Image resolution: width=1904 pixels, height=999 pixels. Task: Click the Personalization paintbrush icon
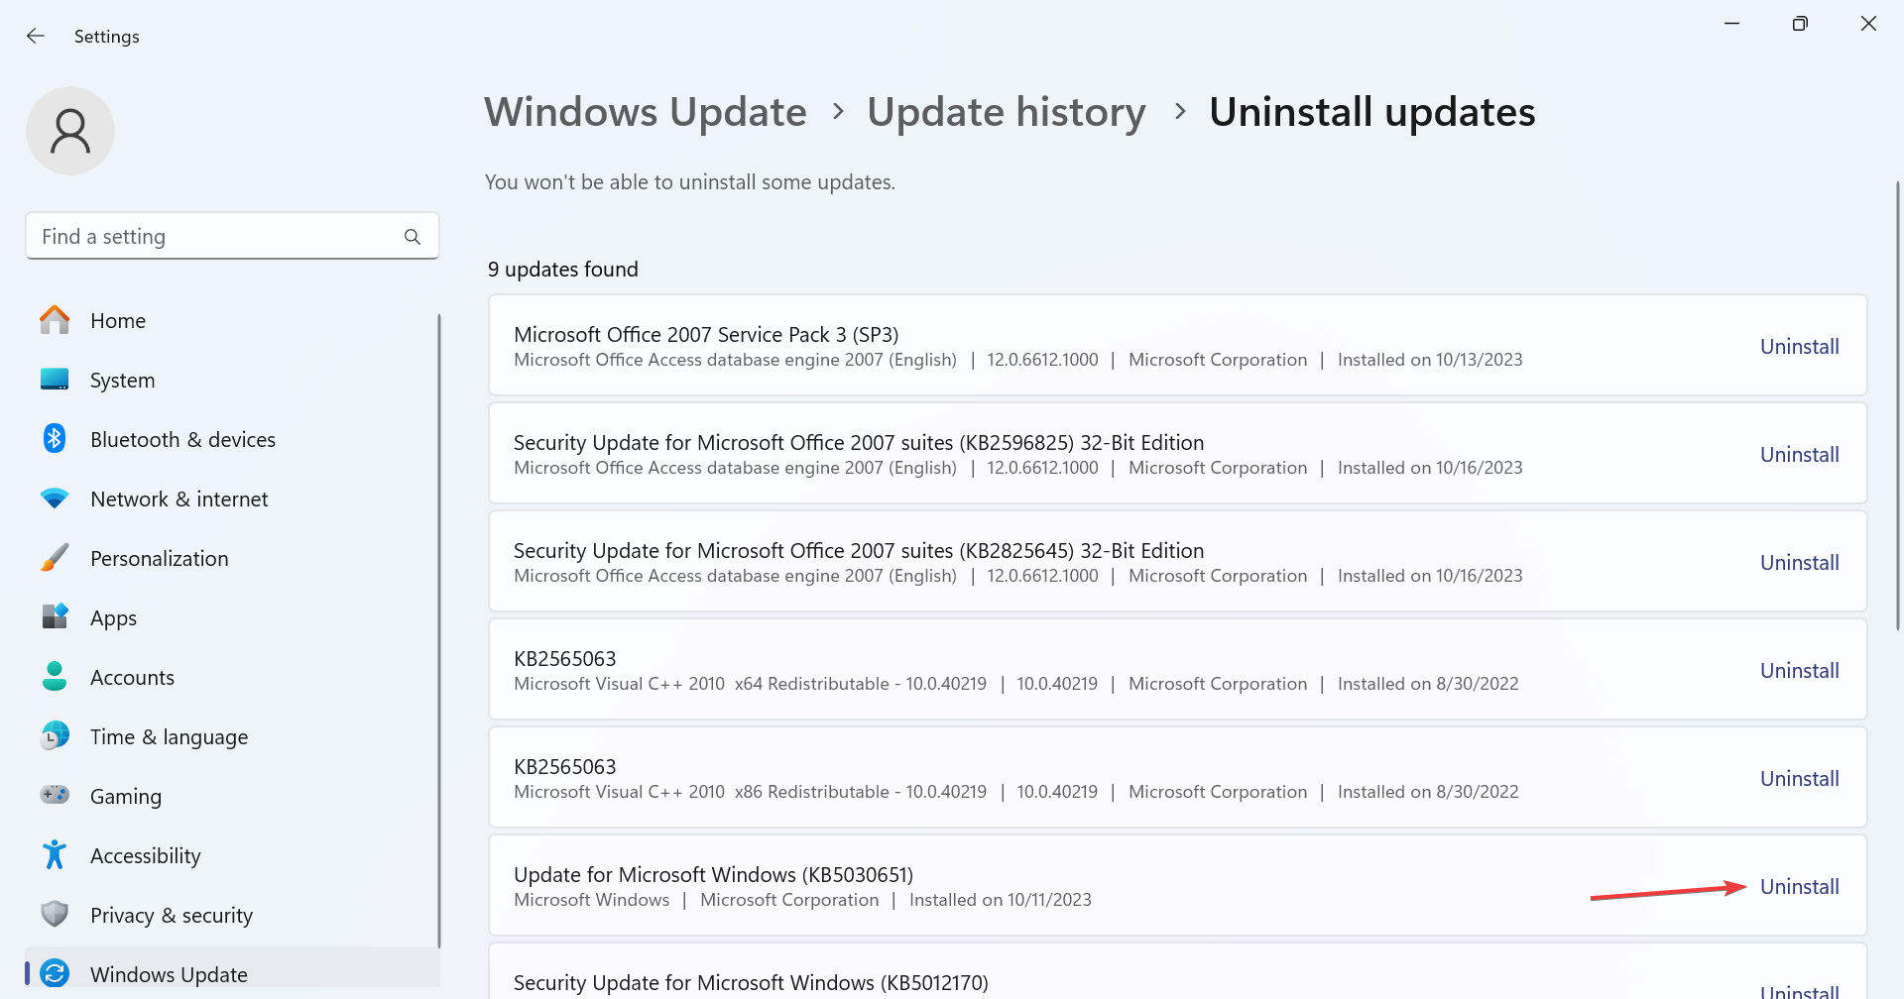click(x=55, y=558)
